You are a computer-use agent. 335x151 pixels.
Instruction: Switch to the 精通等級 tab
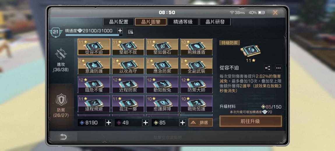183,22
